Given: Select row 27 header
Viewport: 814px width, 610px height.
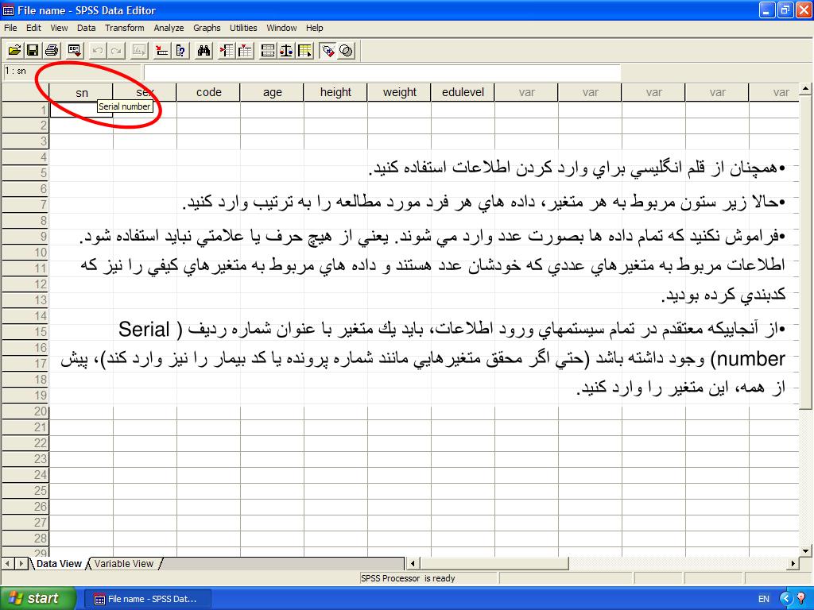Looking at the screenshot, I should point(25,523).
